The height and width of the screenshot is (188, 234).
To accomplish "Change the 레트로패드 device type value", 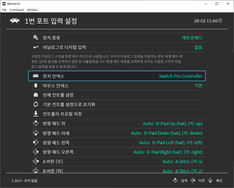I will click(x=192, y=38).
